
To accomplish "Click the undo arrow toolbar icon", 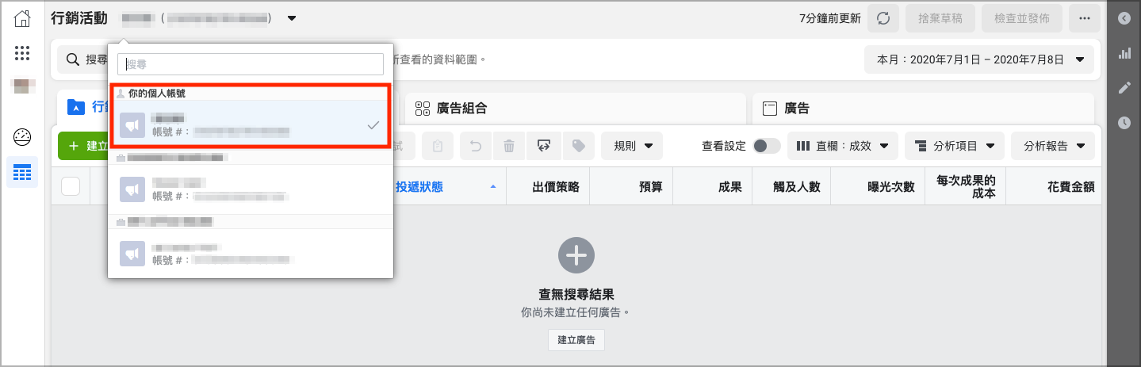I will click(476, 146).
